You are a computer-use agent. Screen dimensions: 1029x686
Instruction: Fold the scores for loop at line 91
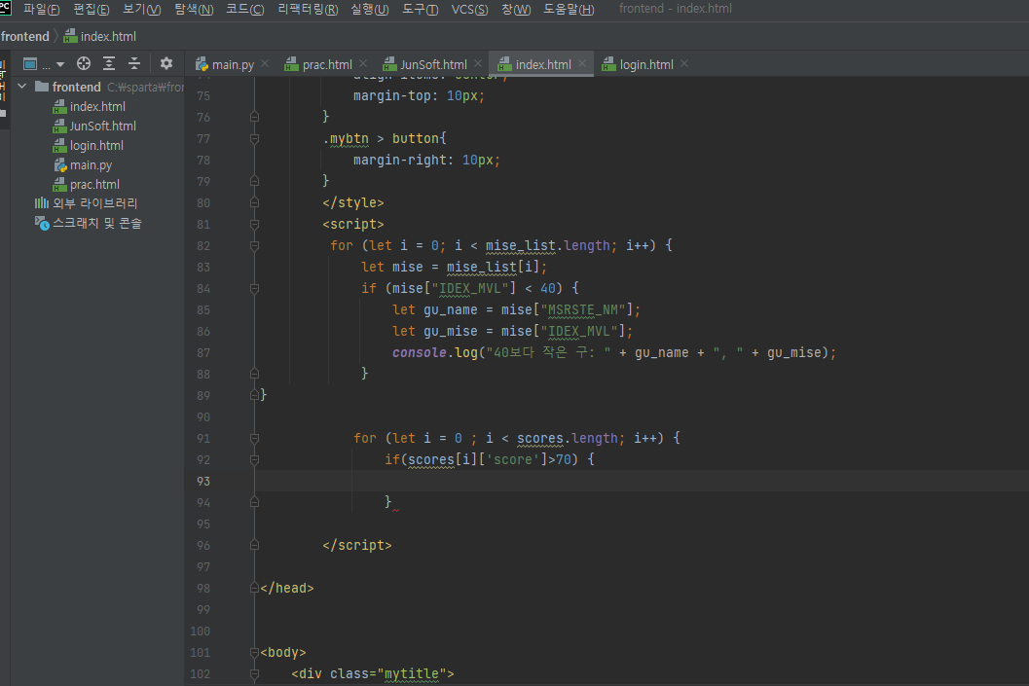255,438
